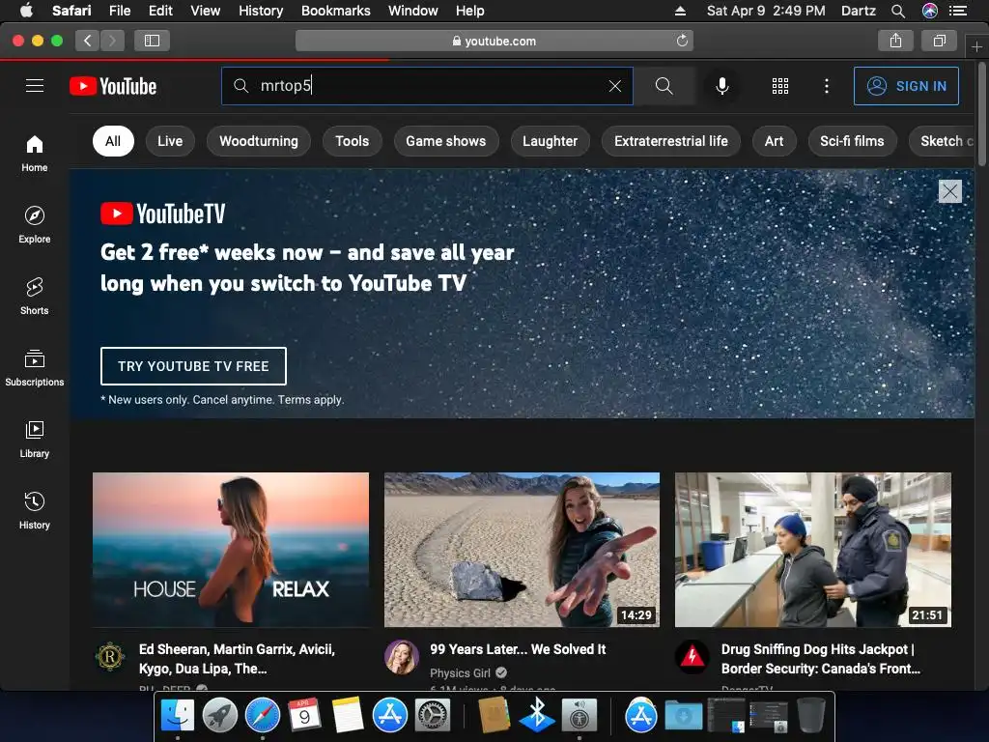The image size is (989, 742).
Task: Open the YouTube hamburger guide menu
Action: [x=35, y=86]
